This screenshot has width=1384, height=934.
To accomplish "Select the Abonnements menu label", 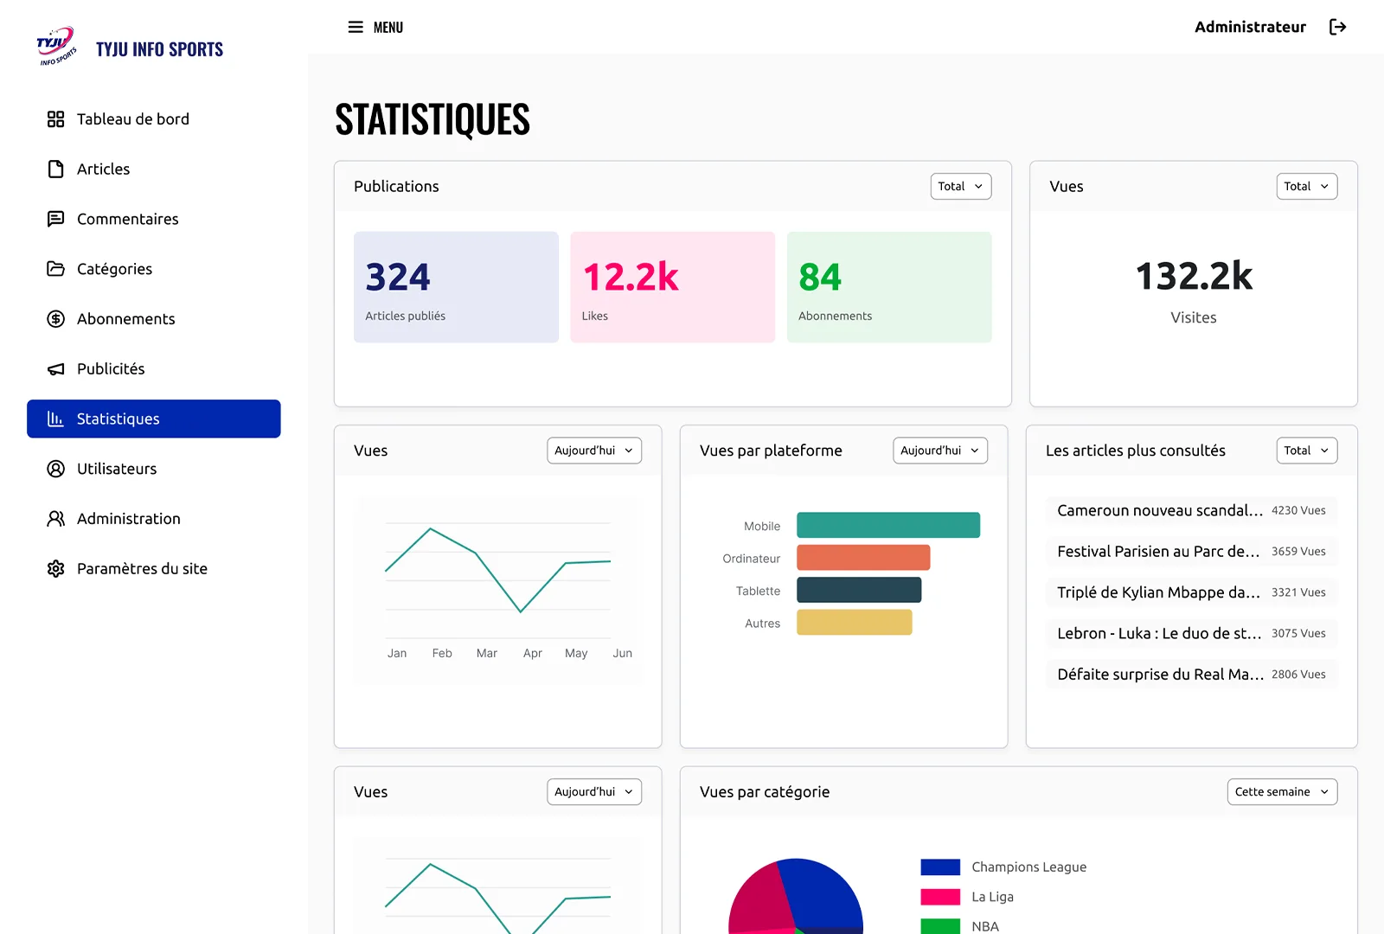I will 126,319.
